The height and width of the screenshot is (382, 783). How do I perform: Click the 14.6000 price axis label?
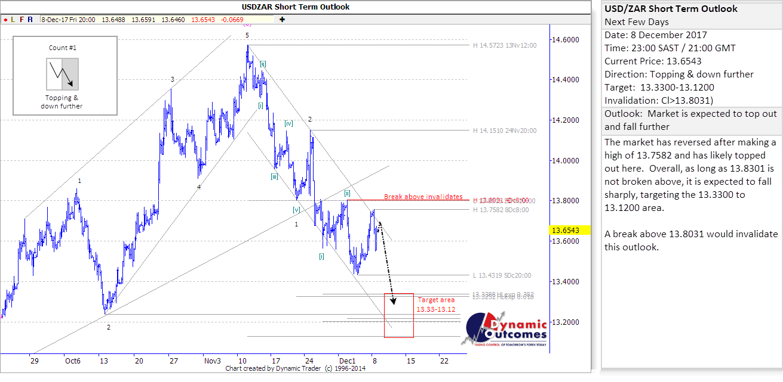click(565, 39)
